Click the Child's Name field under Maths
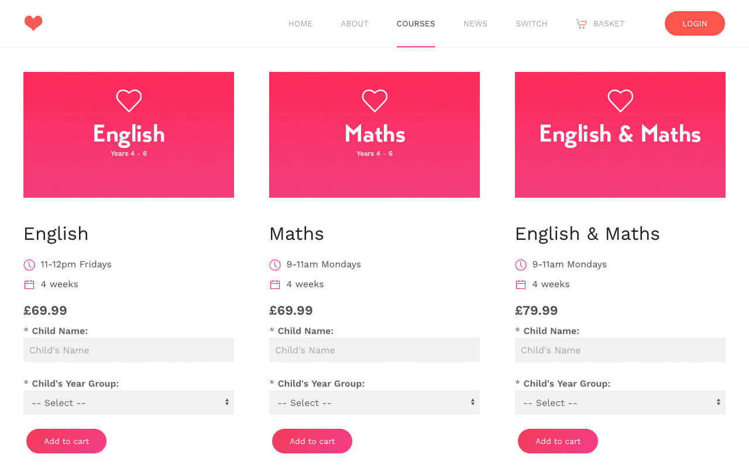The height and width of the screenshot is (468, 749). pyautogui.click(x=374, y=350)
